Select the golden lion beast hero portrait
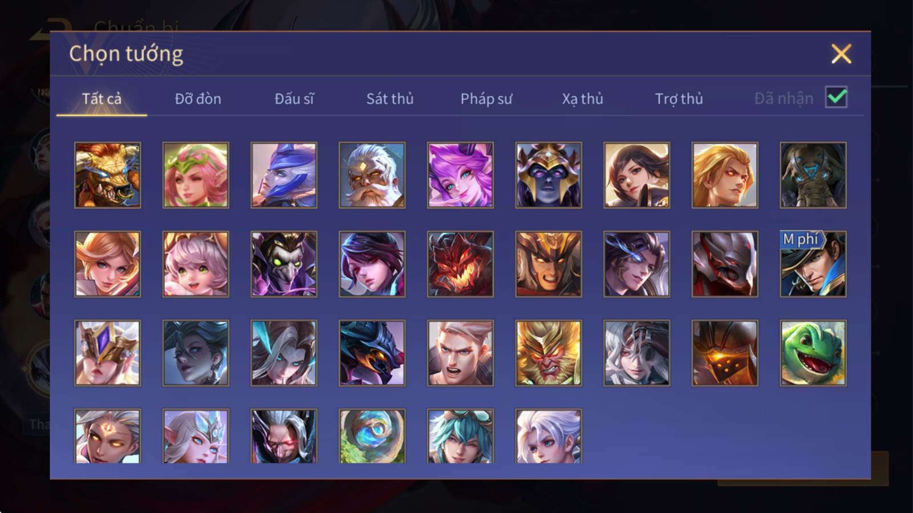 (x=107, y=175)
